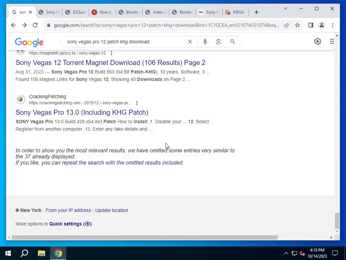Open Google Lens image search icon
346x260 pixels.
(x=219, y=42)
